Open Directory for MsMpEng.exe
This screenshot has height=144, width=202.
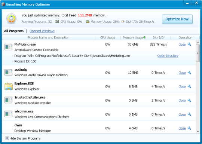coord(168,56)
